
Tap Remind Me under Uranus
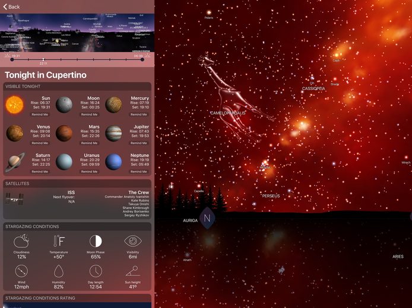coord(89,172)
